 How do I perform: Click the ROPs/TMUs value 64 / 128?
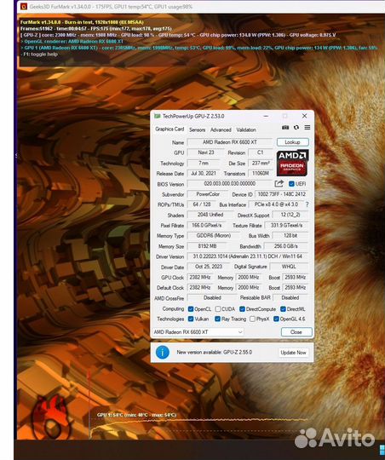202,204
